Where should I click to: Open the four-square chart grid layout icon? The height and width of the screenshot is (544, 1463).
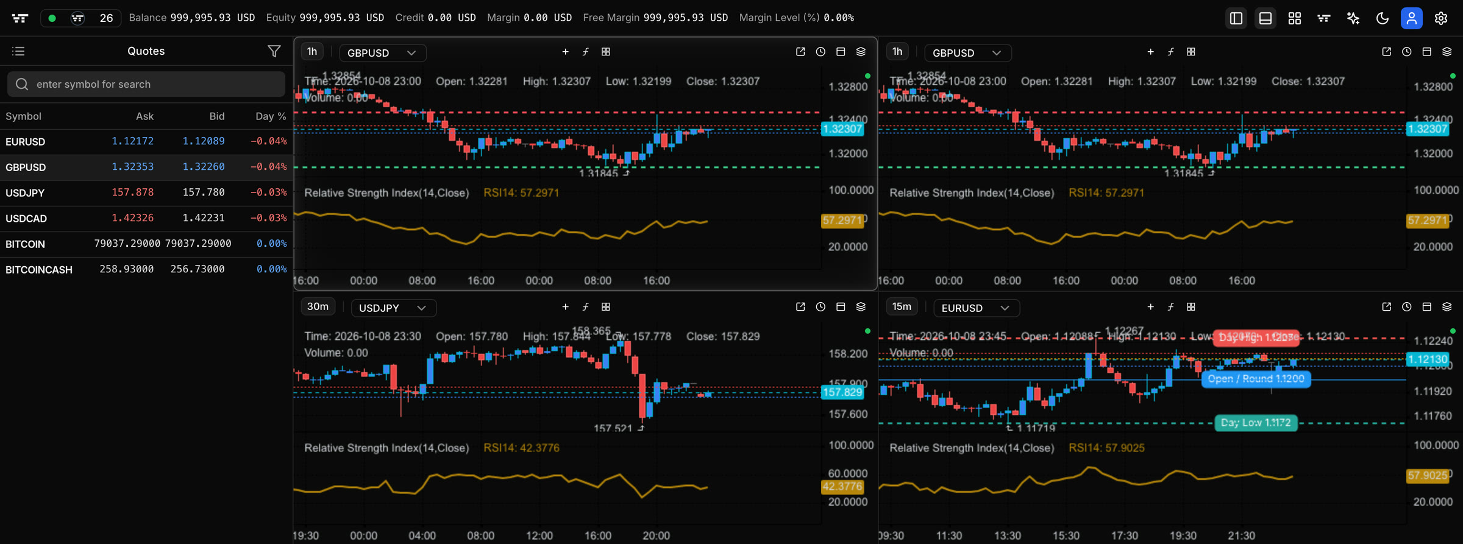1294,18
